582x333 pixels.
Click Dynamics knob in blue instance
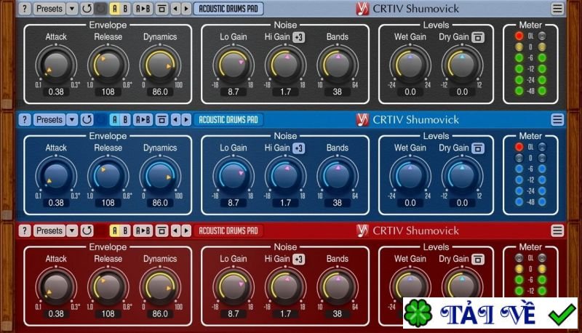160,176
